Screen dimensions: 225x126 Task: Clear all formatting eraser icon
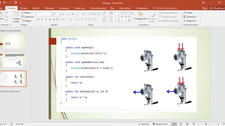(x=73, y=14)
